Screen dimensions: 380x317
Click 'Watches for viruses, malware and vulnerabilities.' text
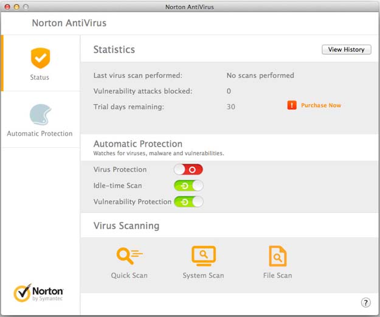(x=159, y=153)
